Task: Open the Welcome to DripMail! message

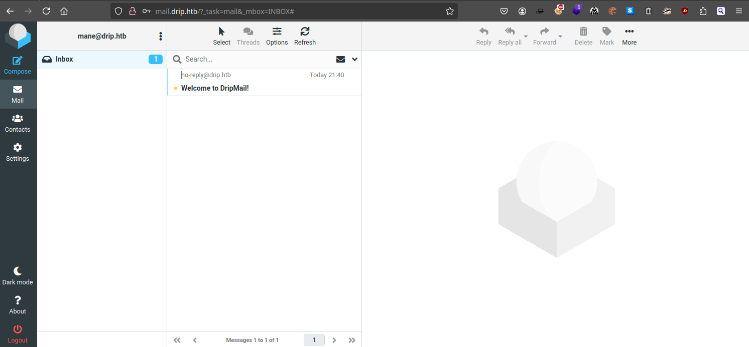Action: tap(215, 88)
